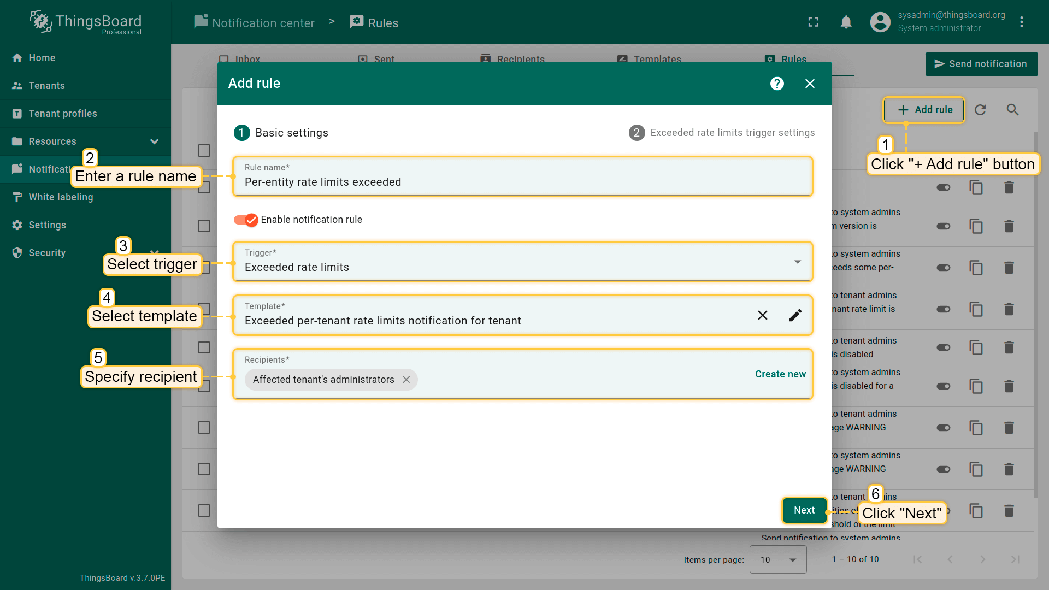Toggle the Enable notification rule switch
The image size is (1049, 590).
click(x=246, y=220)
